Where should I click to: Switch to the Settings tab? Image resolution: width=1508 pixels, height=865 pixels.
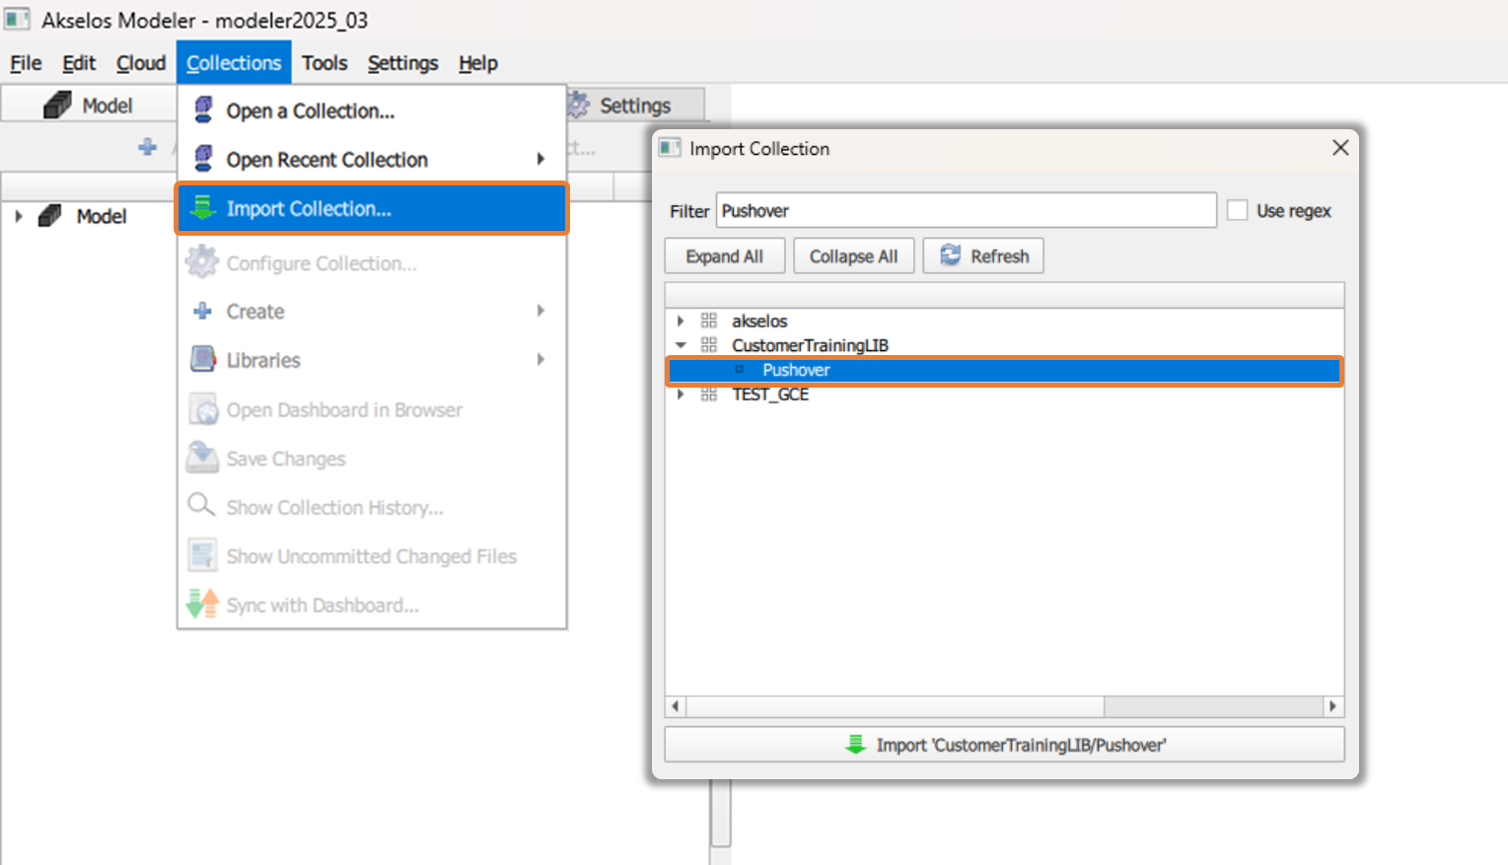(634, 105)
